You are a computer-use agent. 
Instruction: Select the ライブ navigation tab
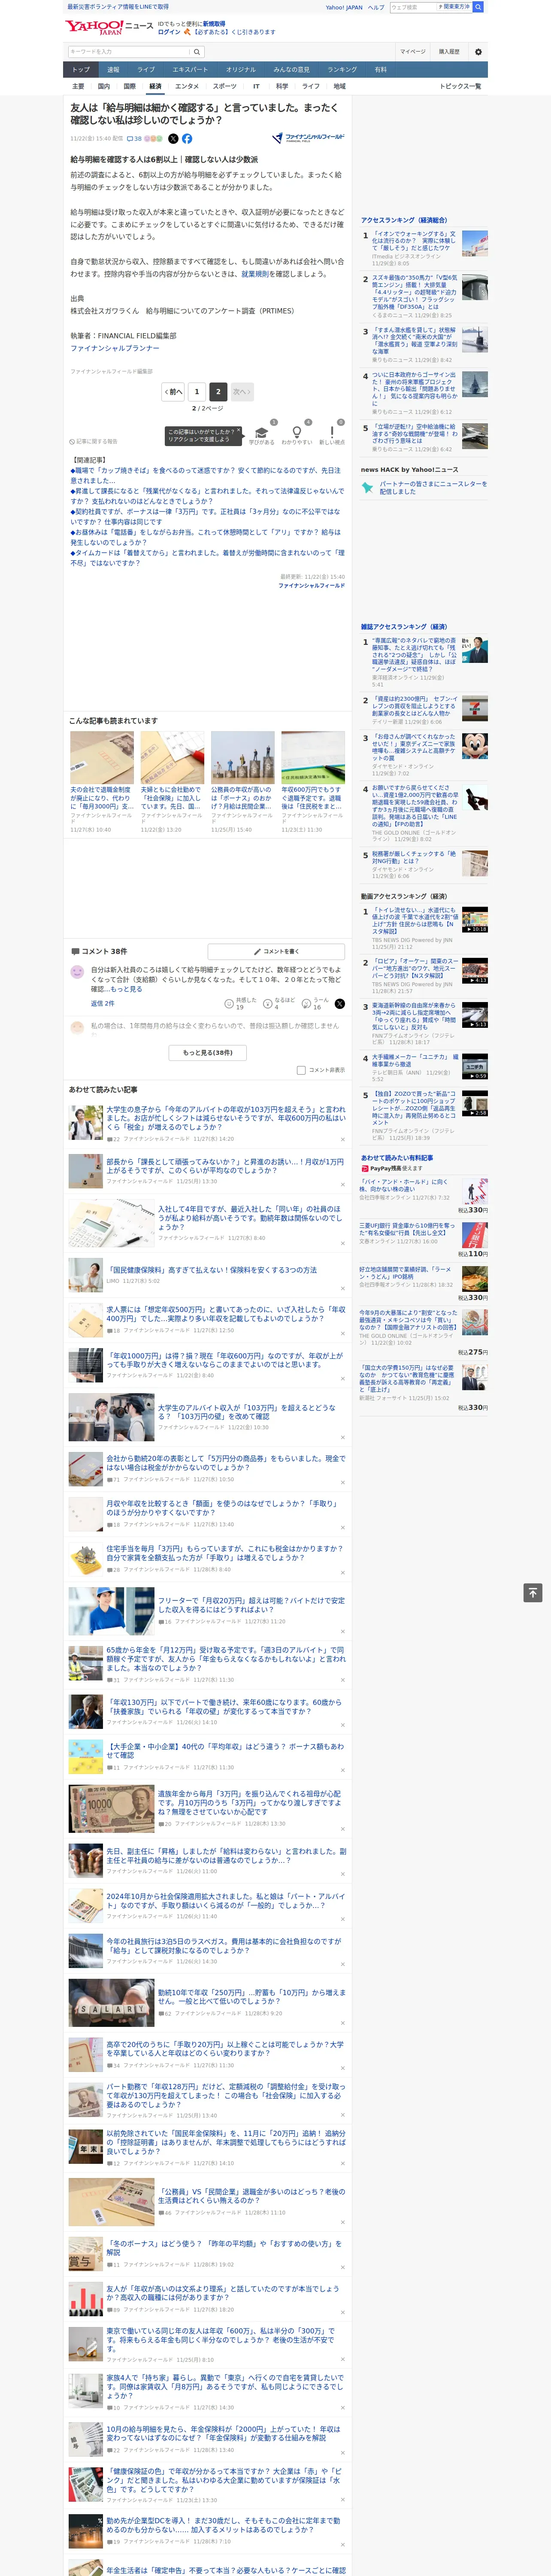coord(146,70)
